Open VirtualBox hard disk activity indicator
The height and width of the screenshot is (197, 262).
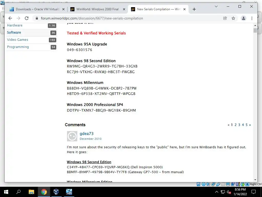(198, 184)
